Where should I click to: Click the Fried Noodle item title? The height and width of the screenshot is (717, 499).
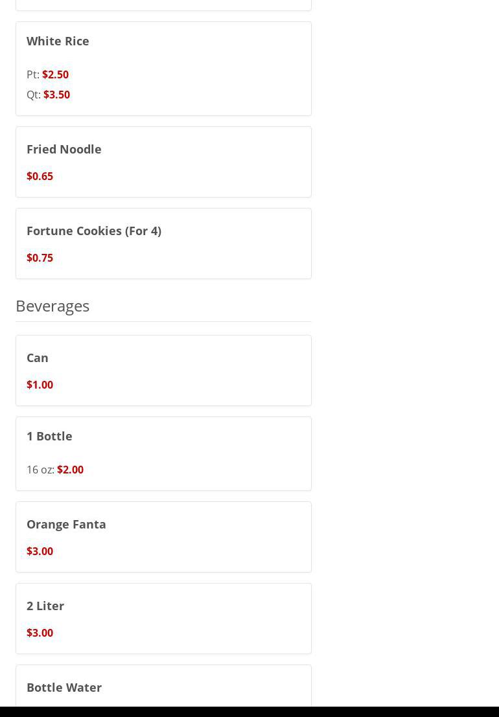[x=64, y=149]
